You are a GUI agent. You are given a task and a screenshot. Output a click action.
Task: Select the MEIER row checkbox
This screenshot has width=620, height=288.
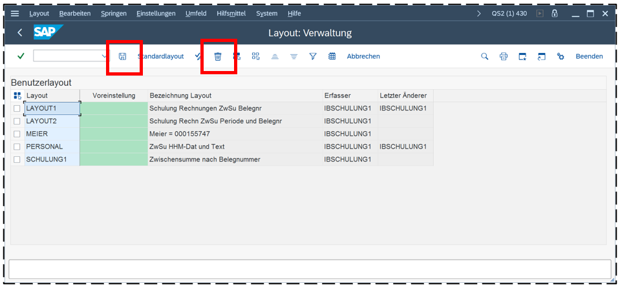[x=17, y=134]
